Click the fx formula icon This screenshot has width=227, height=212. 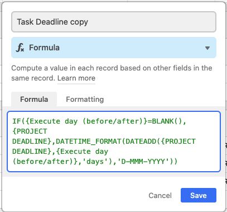pyautogui.click(x=20, y=48)
